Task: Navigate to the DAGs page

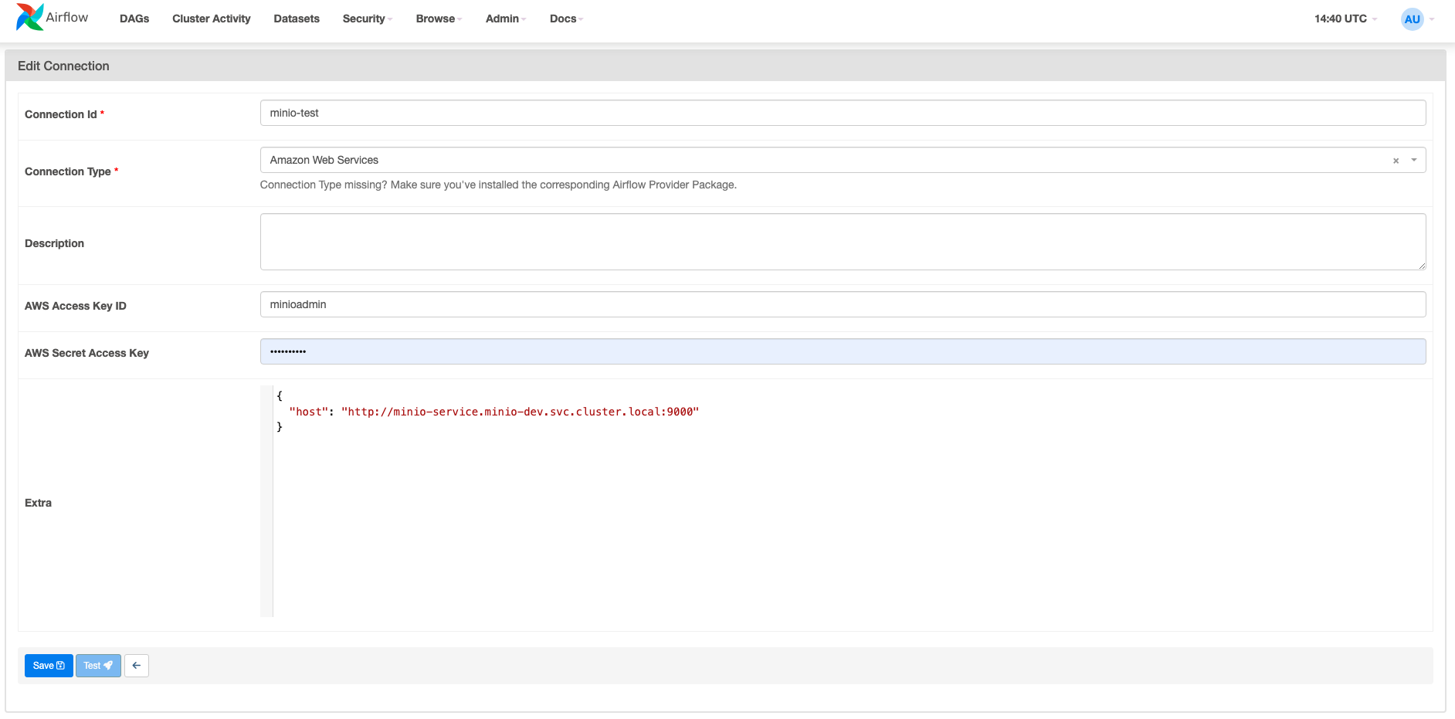Action: coord(134,19)
